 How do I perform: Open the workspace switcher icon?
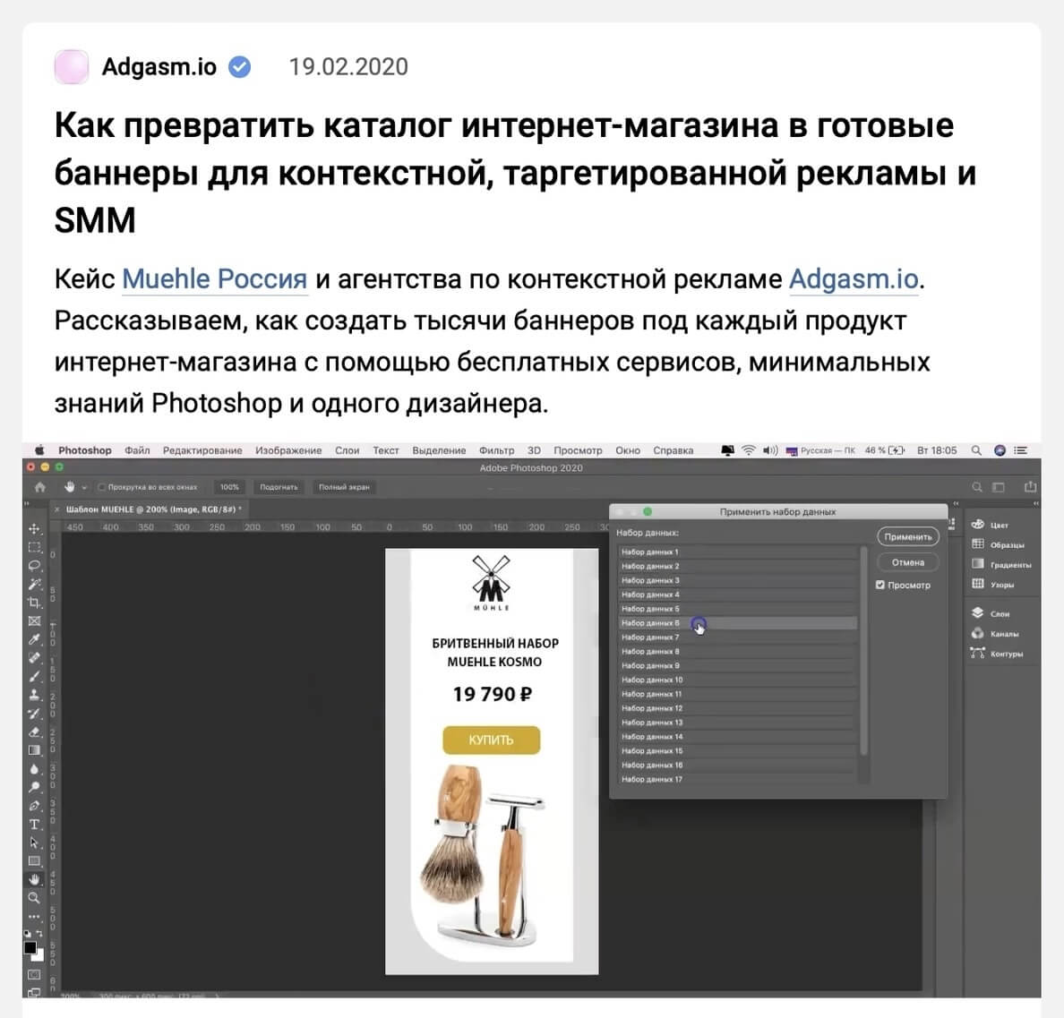click(999, 487)
